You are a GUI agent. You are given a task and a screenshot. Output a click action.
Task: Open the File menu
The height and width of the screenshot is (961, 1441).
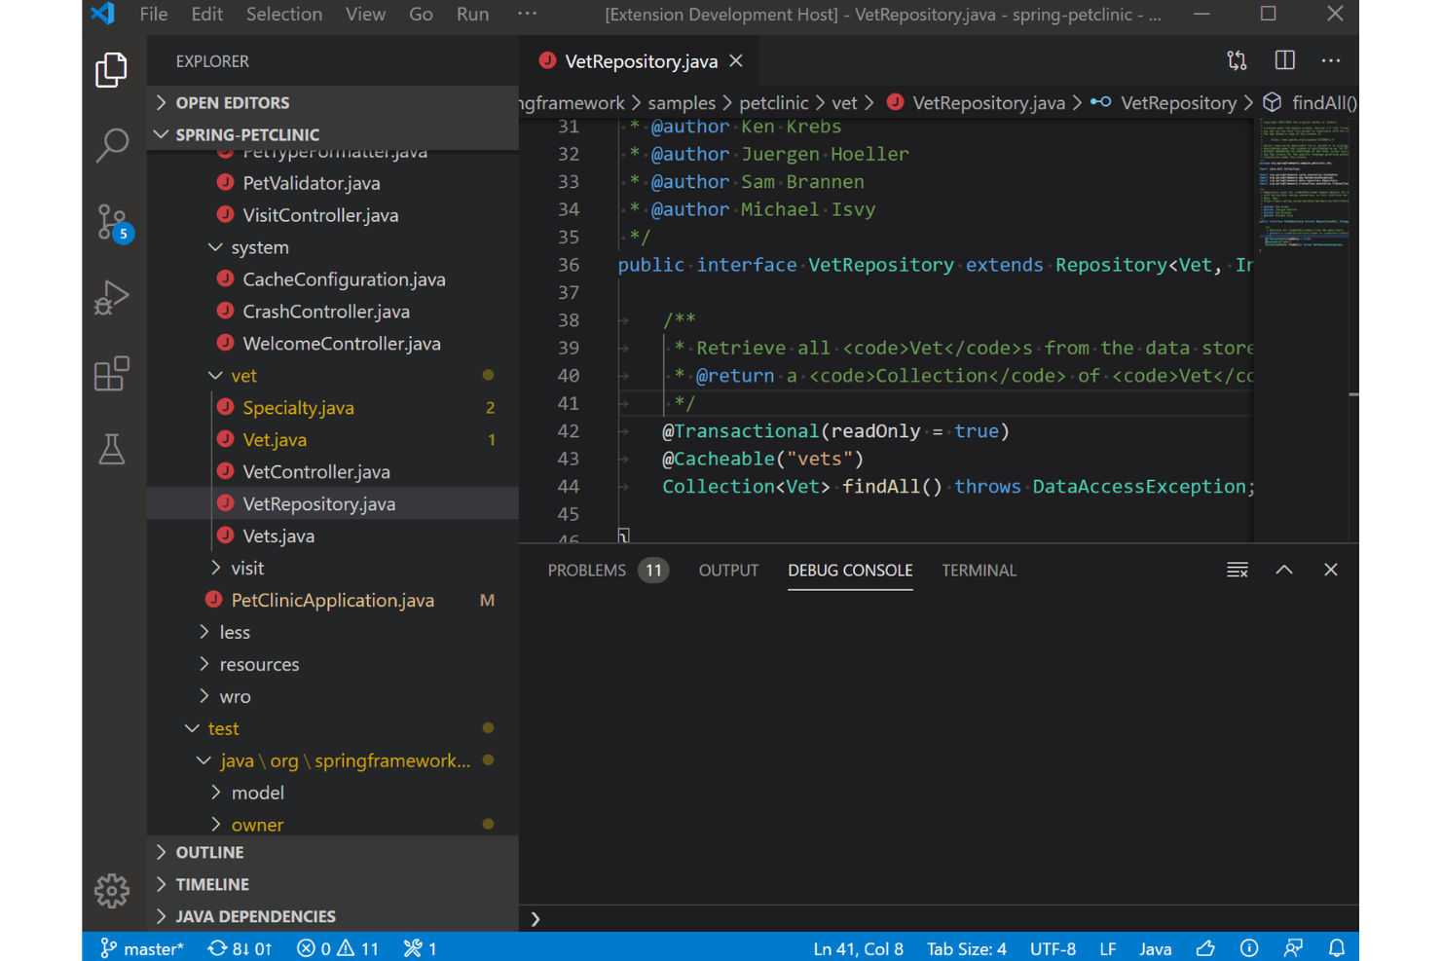154,14
